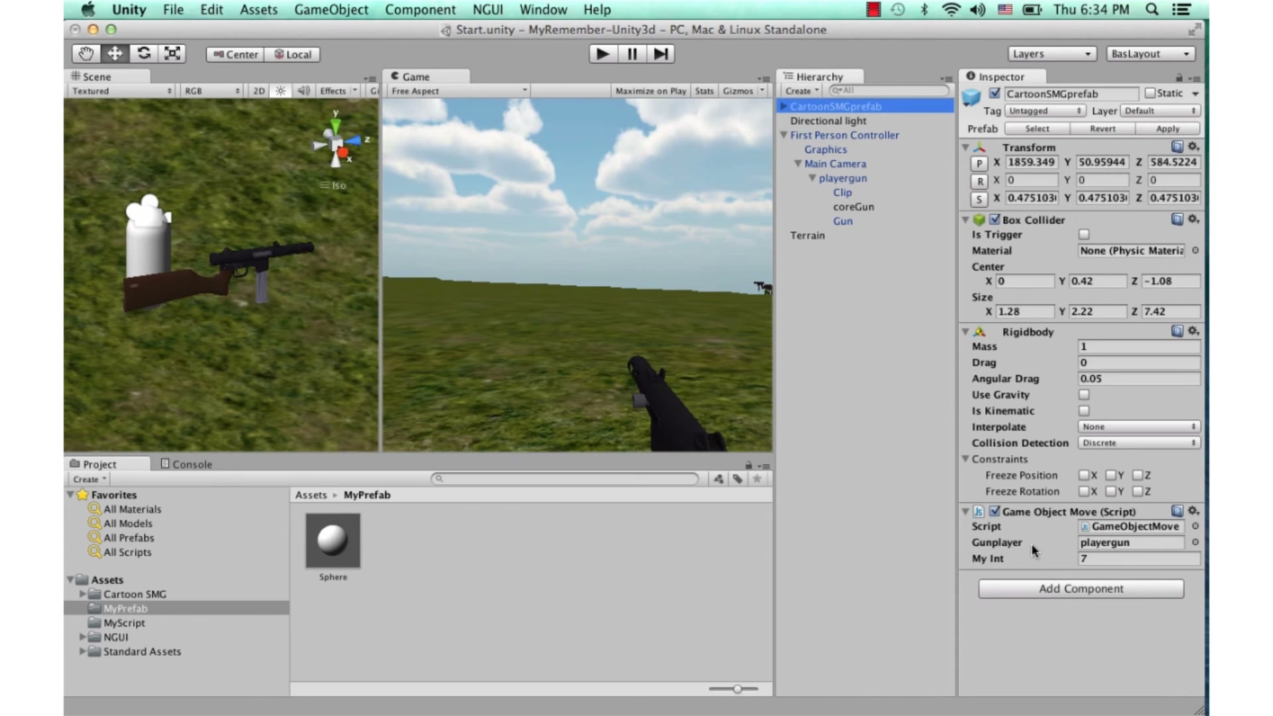Switch to the Scene tab
Image resolution: width=1273 pixels, height=716 pixels.
[x=91, y=76]
